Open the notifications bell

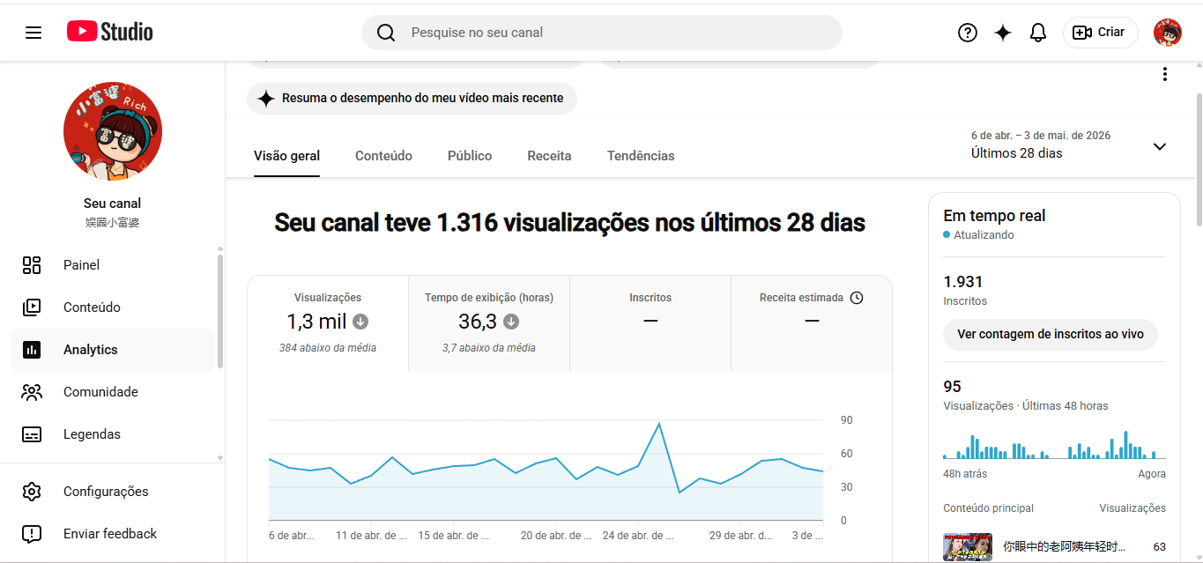tap(1038, 33)
